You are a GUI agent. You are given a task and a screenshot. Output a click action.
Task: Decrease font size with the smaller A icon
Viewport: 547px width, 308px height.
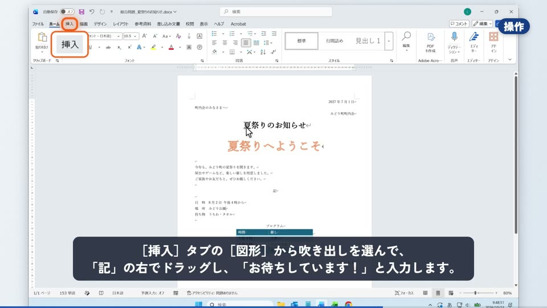[155, 36]
